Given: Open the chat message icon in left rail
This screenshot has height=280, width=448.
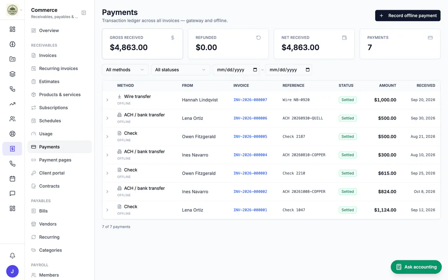Looking at the screenshot, I should pos(12,193).
